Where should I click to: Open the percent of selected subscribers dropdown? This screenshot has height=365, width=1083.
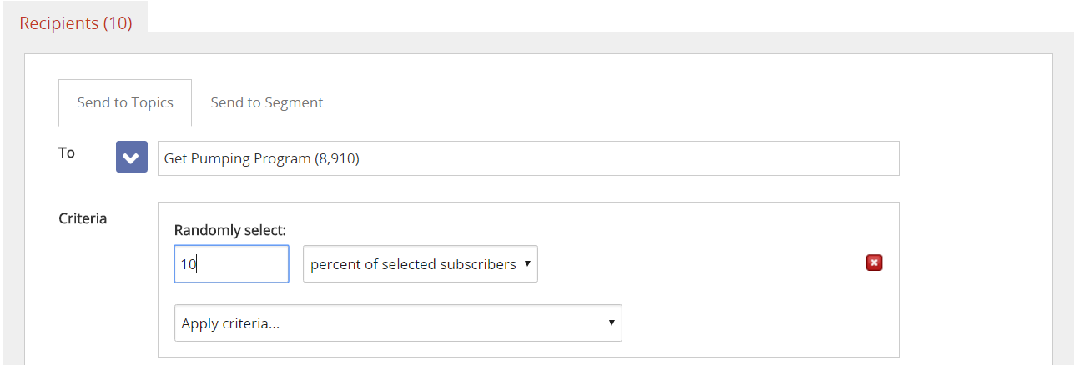click(x=420, y=263)
